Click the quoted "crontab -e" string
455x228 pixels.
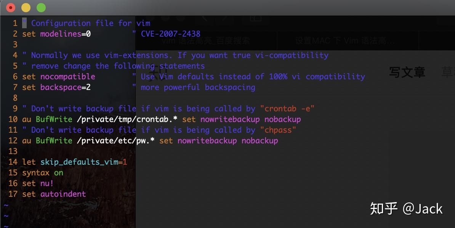(287, 109)
